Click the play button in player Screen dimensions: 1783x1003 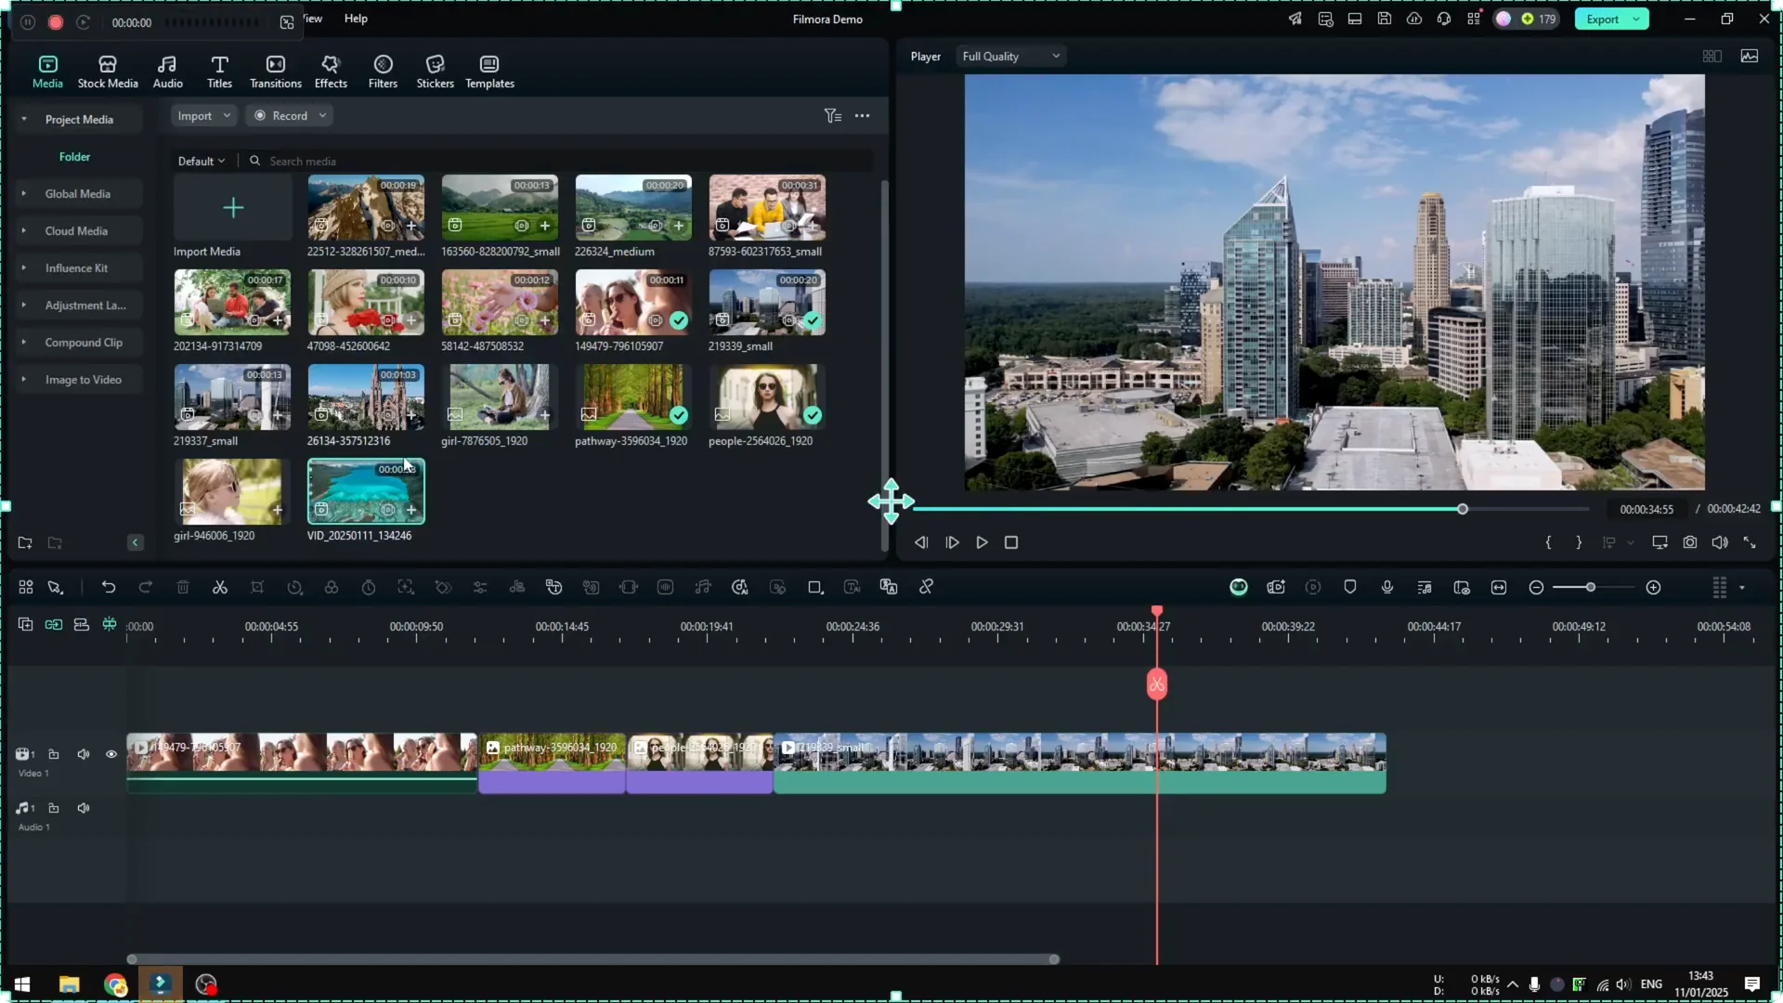982,542
